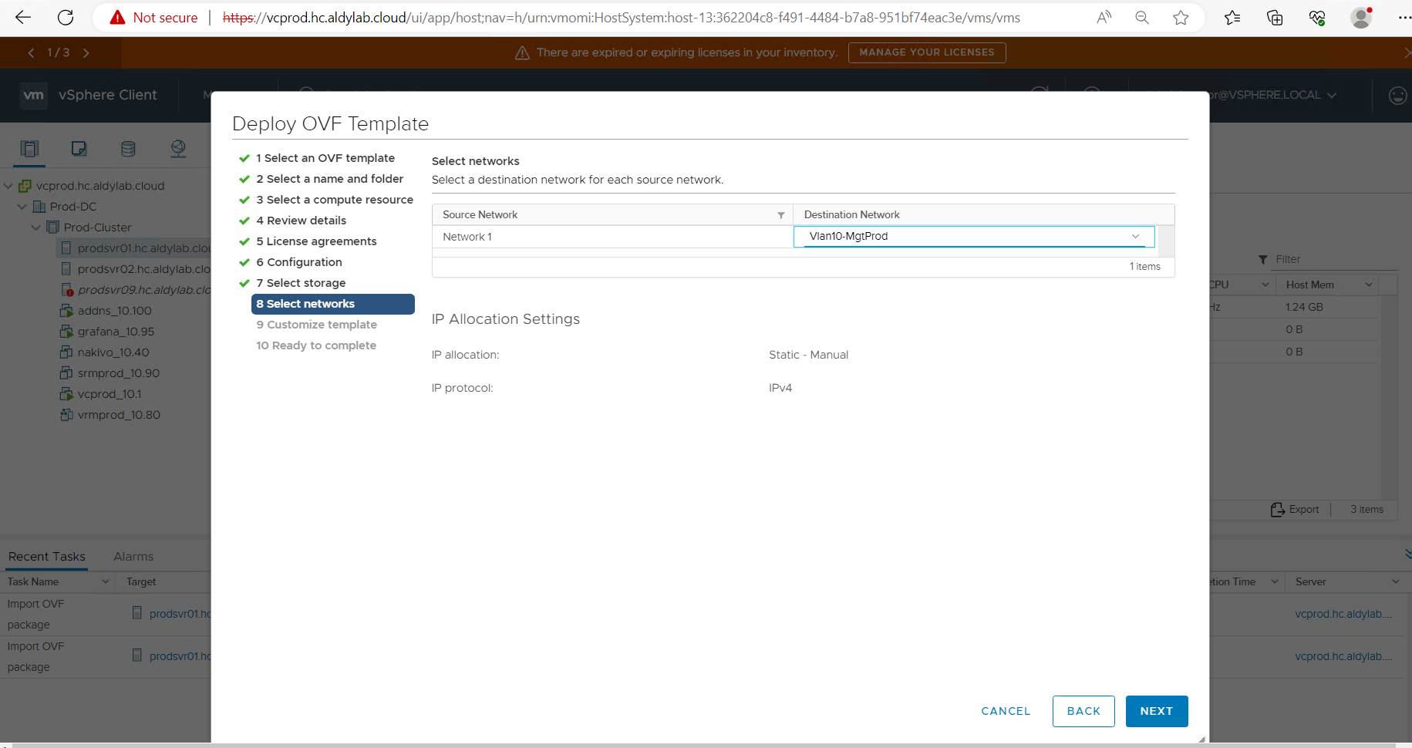Switch to the VMs and Templates icon

[x=79, y=149]
